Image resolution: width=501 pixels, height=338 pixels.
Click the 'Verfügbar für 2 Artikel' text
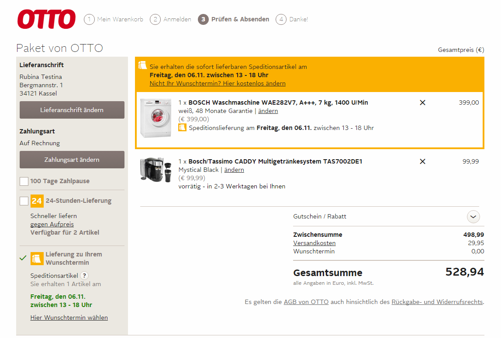pyautogui.click(x=65, y=232)
